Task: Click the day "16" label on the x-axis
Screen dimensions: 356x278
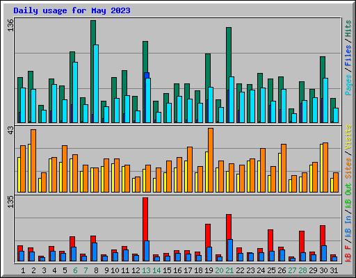Action: [x=177, y=270]
